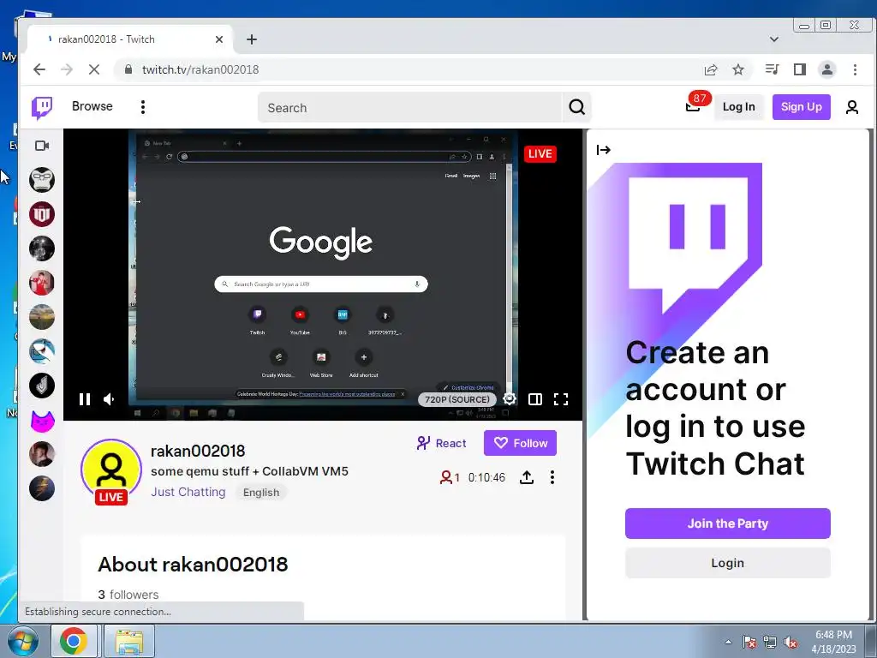Go back in browser history
This screenshot has height=658, width=877.
(x=39, y=69)
